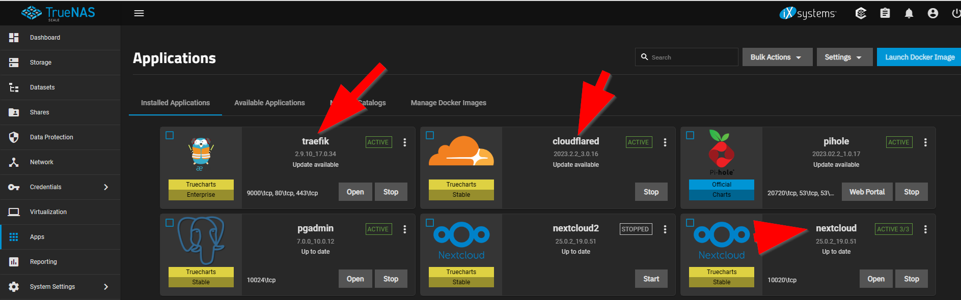Select the nextcloud ACTIVE 3/3 app checkbox

tap(690, 223)
